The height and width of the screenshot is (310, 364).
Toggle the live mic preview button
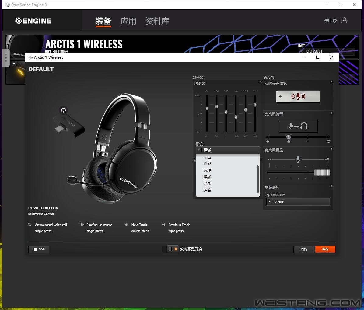[298, 96]
